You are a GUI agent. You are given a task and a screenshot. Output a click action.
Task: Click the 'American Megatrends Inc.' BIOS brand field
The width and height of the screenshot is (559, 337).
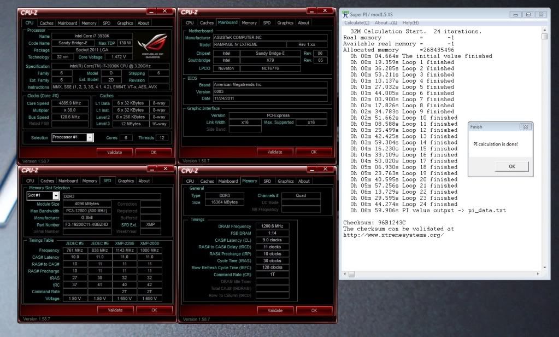270,85
